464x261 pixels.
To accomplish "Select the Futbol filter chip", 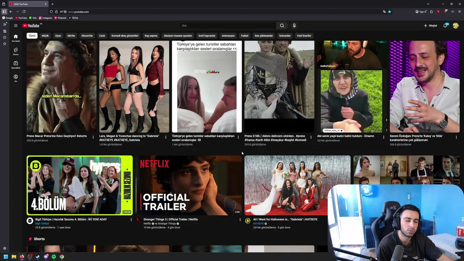I will point(245,36).
